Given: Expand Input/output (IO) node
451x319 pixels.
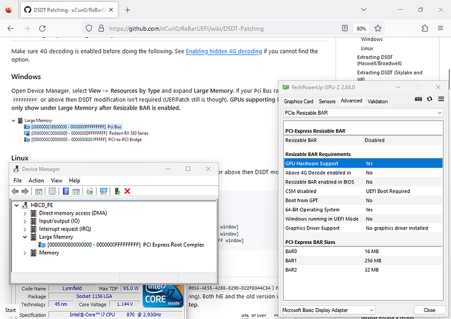Looking at the screenshot, I should coord(25,221).
